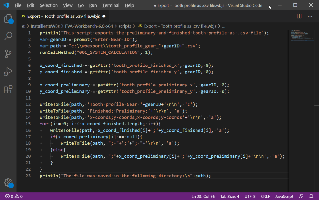Open the Extensions marketplace
The width and height of the screenshot is (319, 200).
coord(8,89)
